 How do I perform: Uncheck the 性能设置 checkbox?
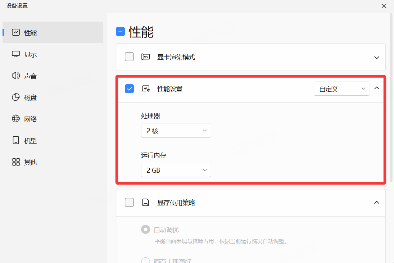click(x=129, y=89)
